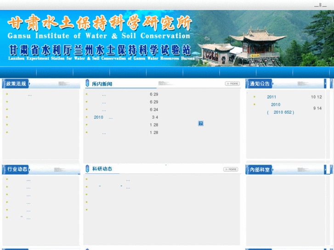Viewport: 334px width, 250px height.
Task: Click the arrow at right end of 内部科室 bar
Action: 325,170
